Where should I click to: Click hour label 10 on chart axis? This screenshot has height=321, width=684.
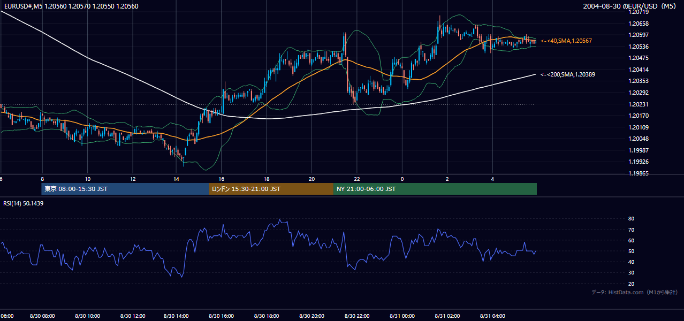pyautogui.click(x=87, y=179)
